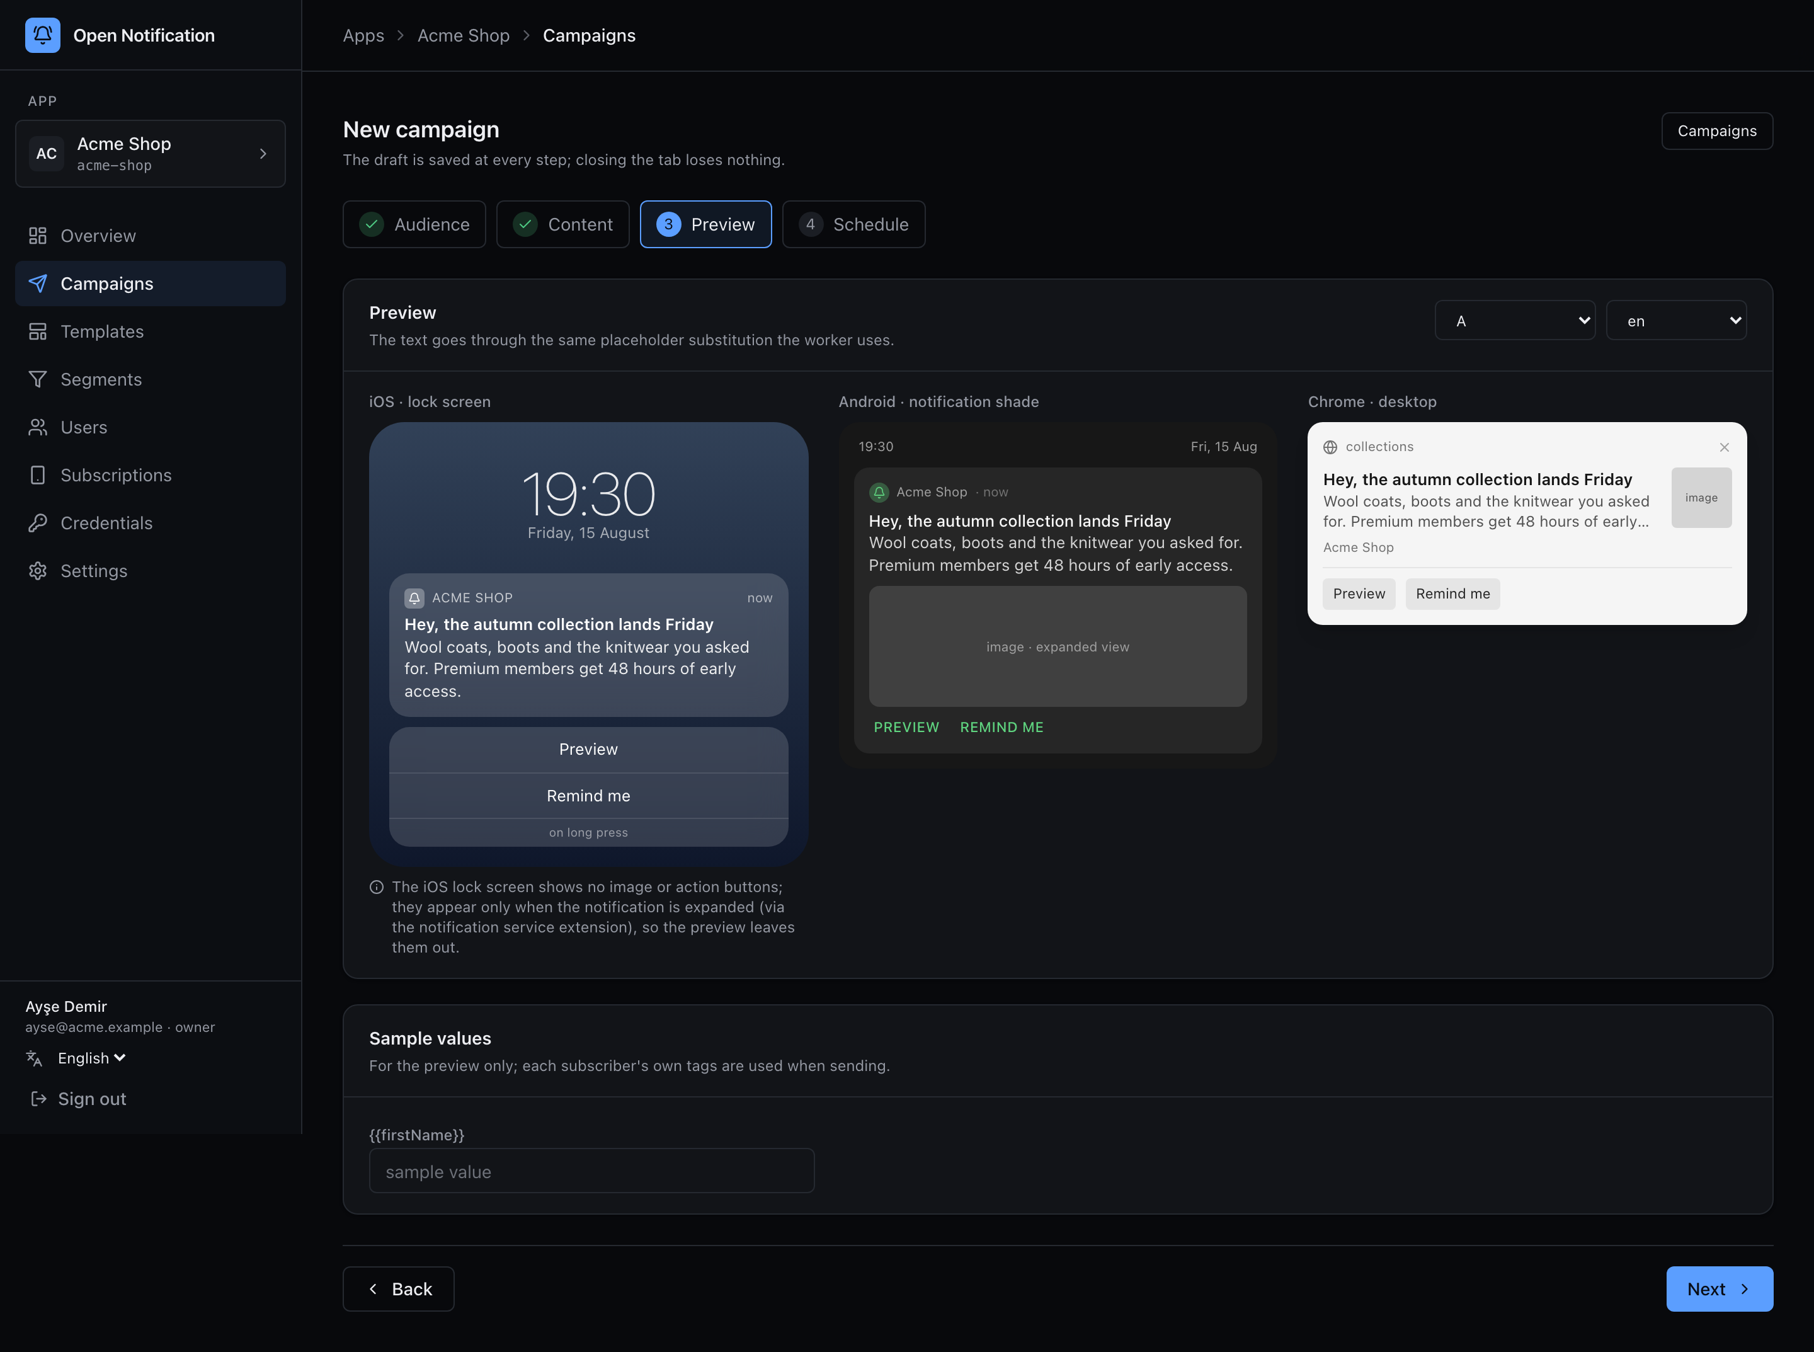The image size is (1814, 1352).
Task: Expand the Acme Shop app switcher chevron
Action: [x=263, y=154]
